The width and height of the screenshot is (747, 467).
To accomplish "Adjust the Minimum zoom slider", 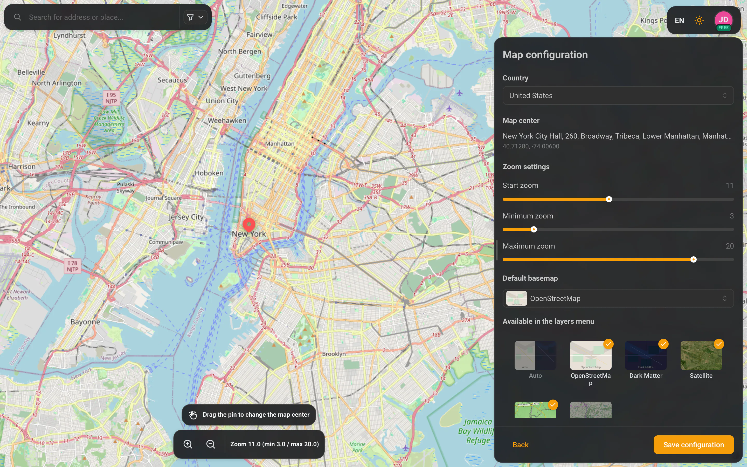I will click(618, 230).
